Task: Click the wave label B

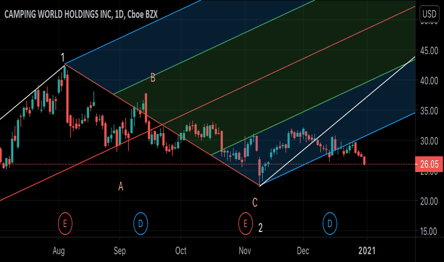Action: pos(153,77)
